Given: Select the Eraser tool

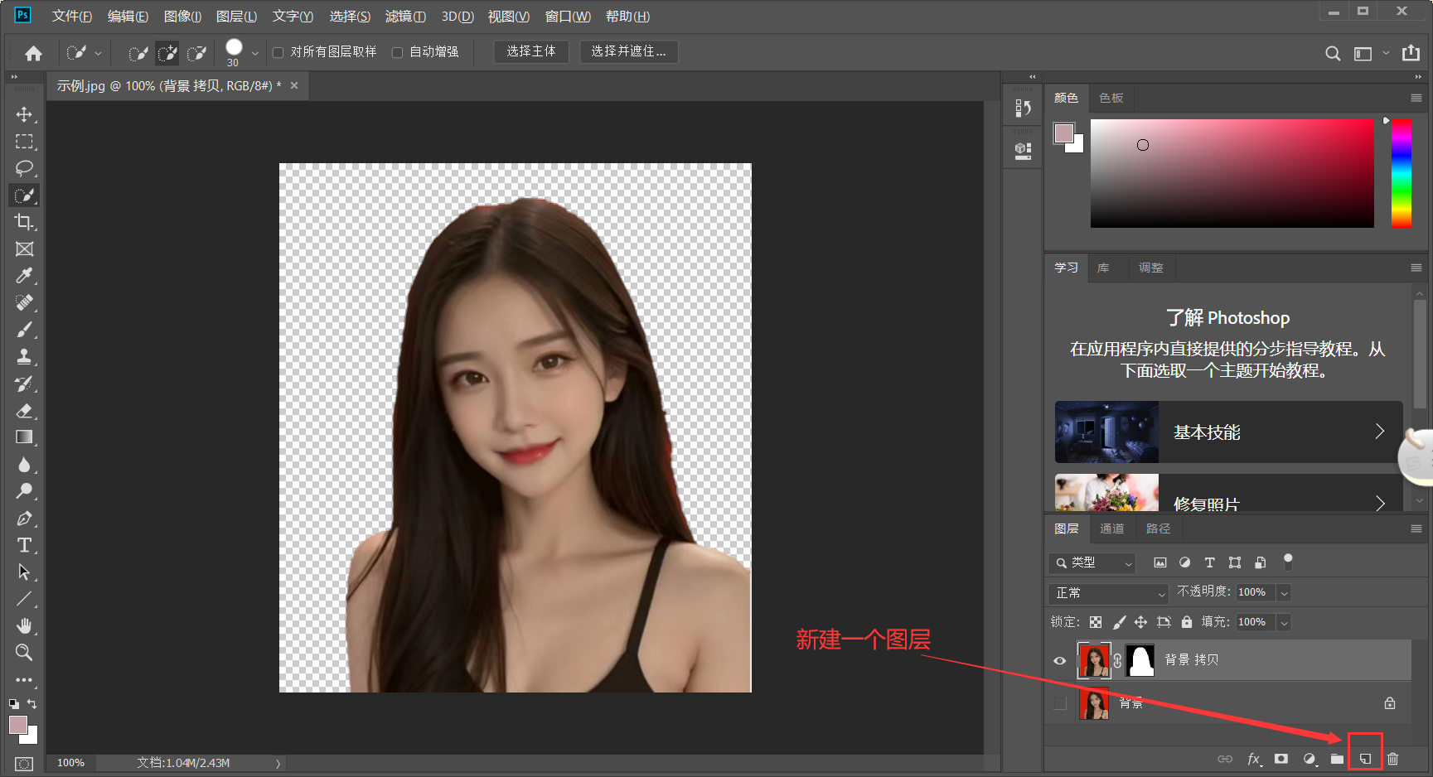Looking at the screenshot, I should [x=24, y=411].
